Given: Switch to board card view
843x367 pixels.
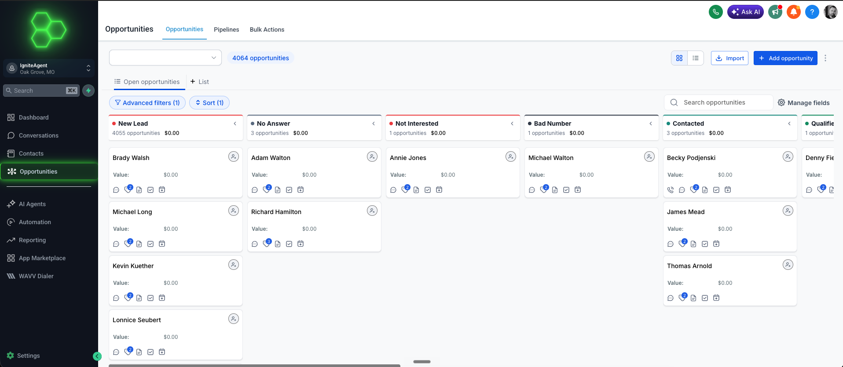Looking at the screenshot, I should [x=679, y=58].
